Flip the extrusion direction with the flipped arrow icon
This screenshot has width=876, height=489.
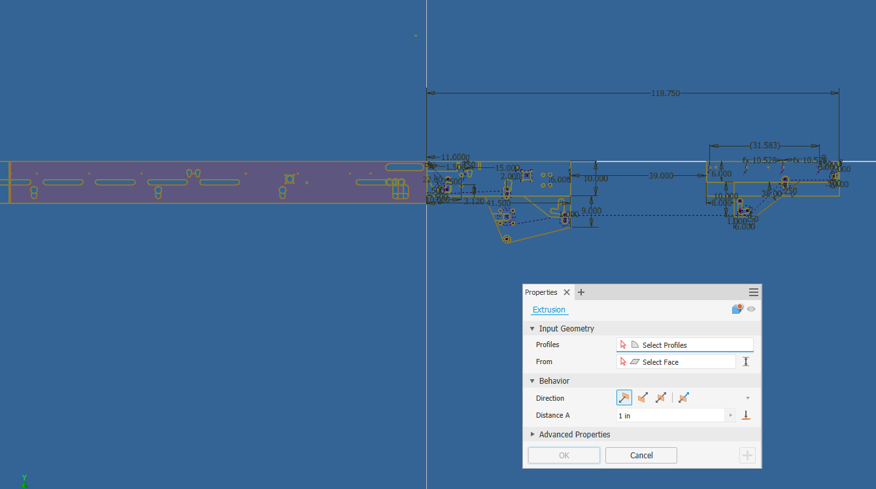point(642,397)
